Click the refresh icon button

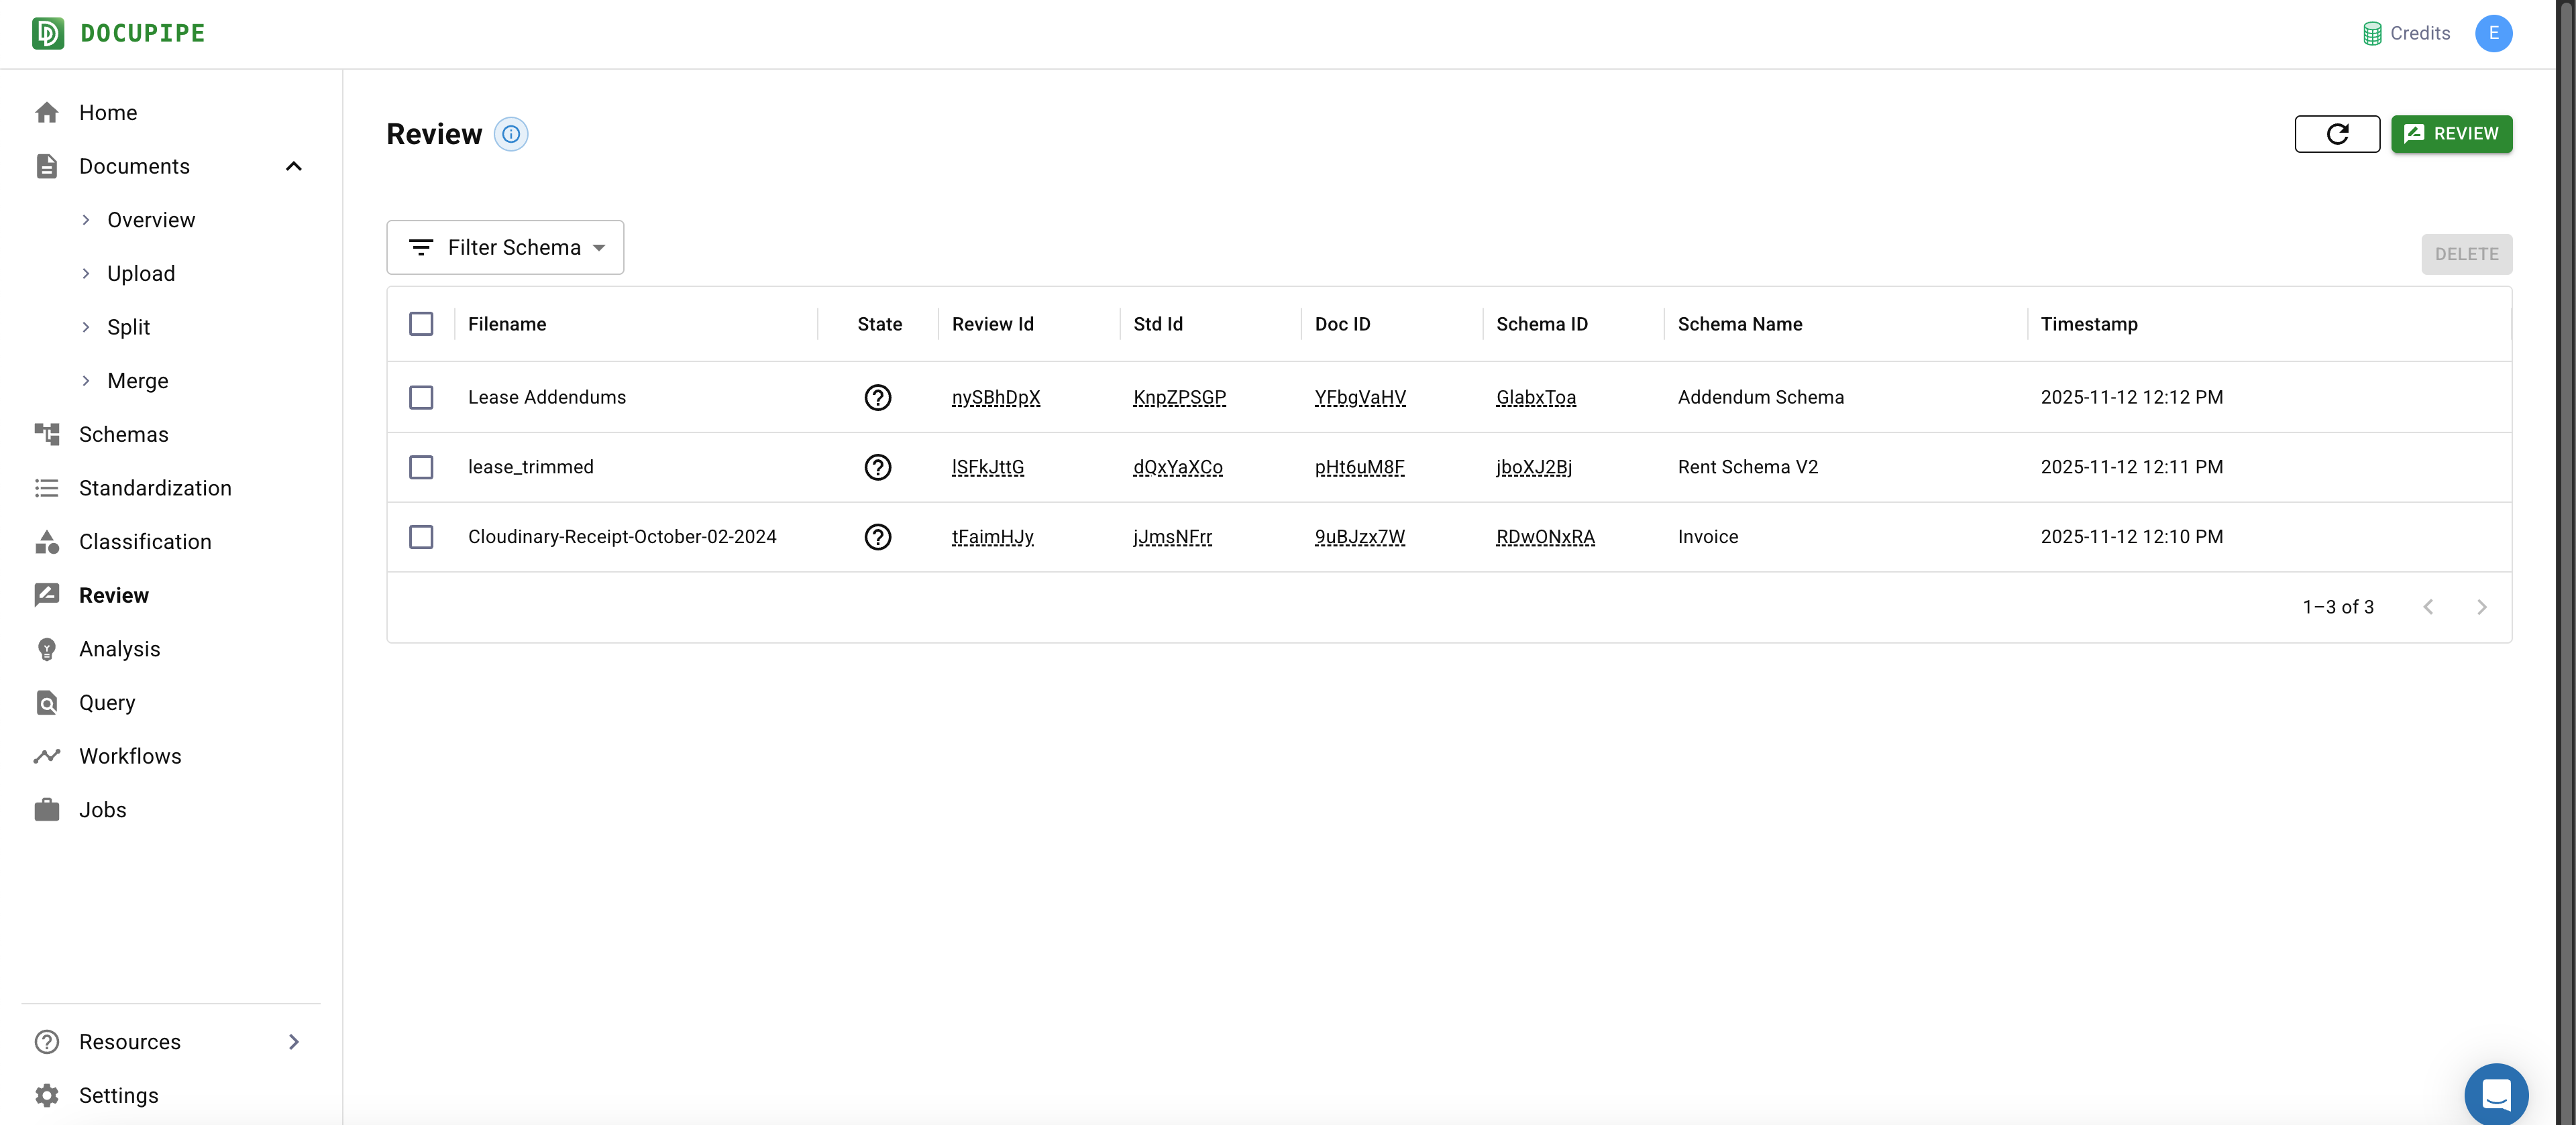(2336, 134)
